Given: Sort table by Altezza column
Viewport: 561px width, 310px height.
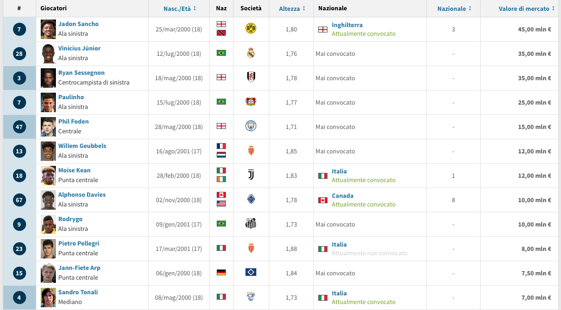Looking at the screenshot, I should 292,9.
